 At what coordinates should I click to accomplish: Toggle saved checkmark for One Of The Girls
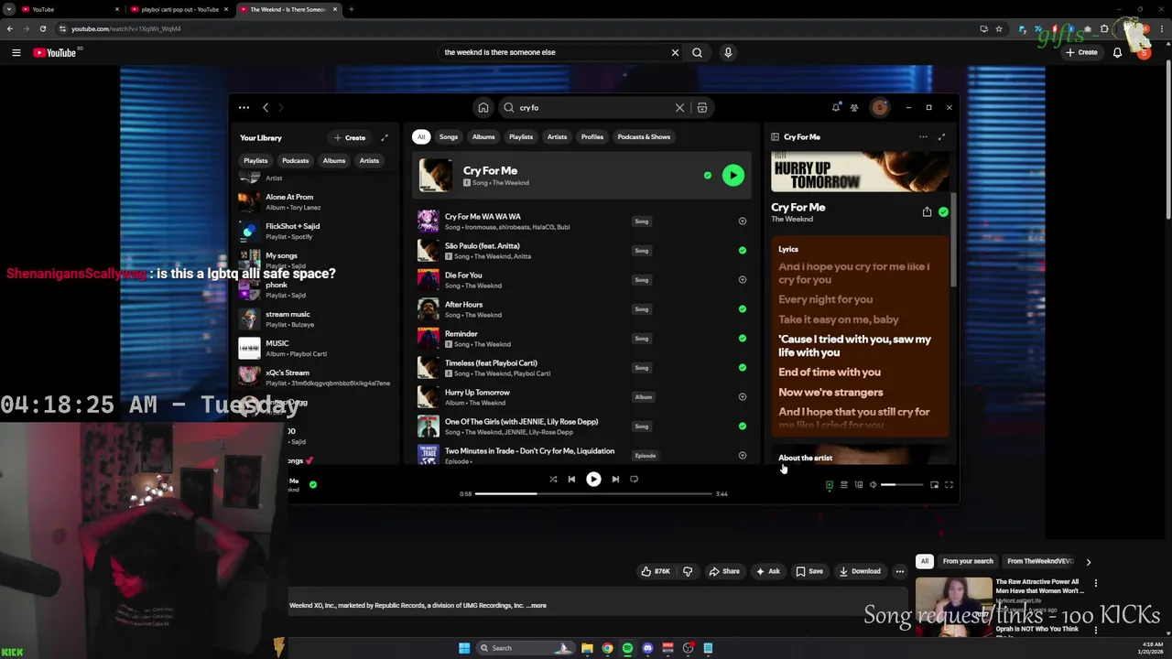pyautogui.click(x=743, y=426)
